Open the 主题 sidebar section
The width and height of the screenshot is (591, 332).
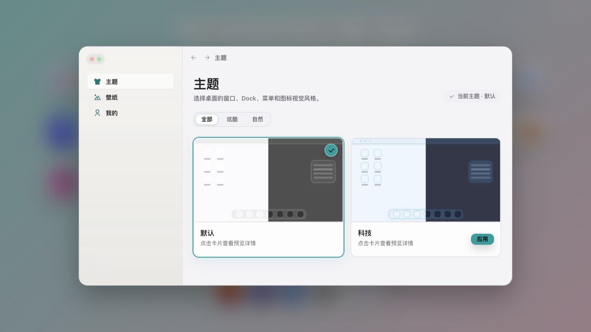(x=130, y=82)
